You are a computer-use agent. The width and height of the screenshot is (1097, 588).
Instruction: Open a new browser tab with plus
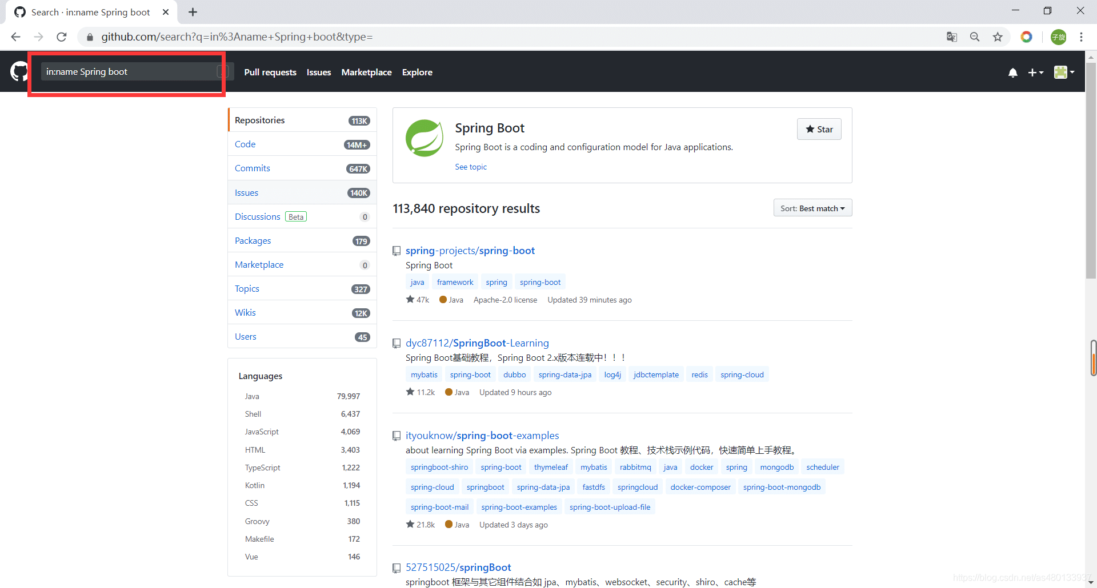(x=193, y=12)
